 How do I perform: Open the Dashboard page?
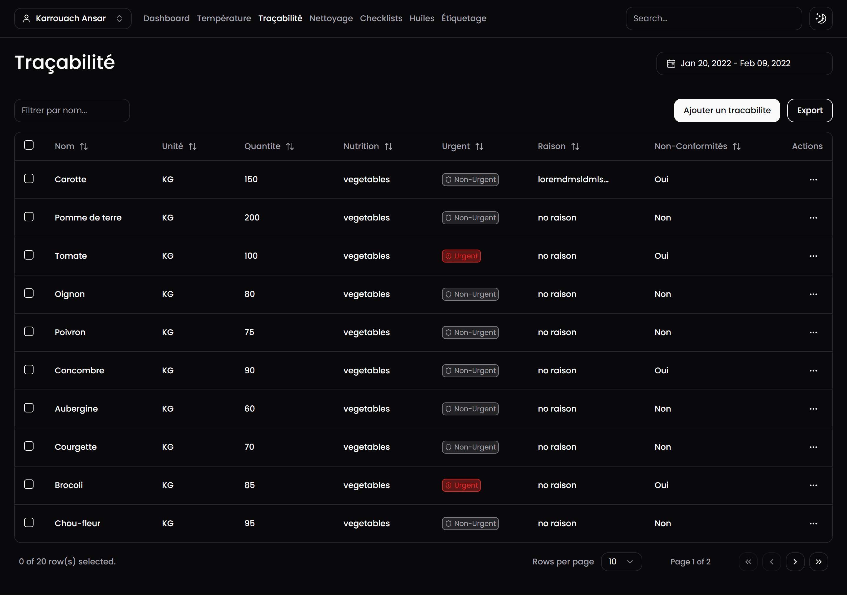(166, 19)
